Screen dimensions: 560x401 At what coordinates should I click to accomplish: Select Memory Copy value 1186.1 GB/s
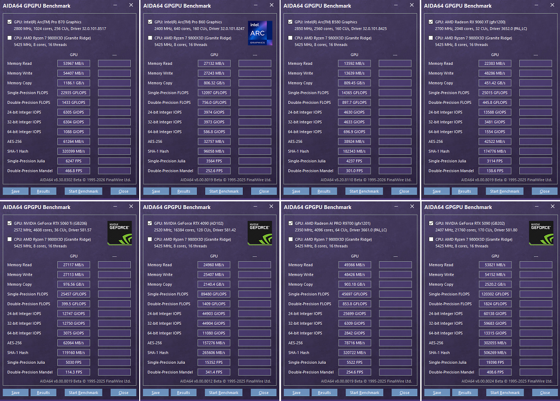coord(73,83)
